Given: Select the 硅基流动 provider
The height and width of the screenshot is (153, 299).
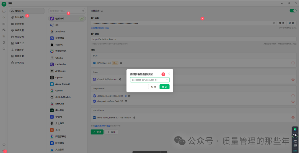Looking at the screenshot, I should [67, 19].
